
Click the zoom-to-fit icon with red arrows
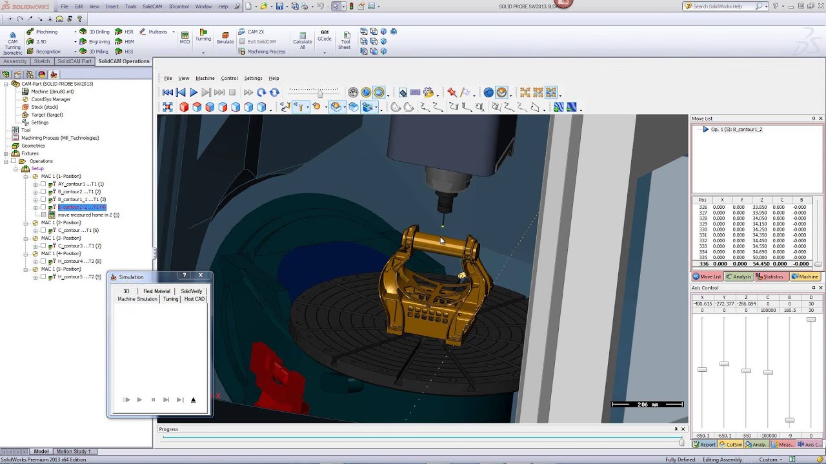(168, 107)
